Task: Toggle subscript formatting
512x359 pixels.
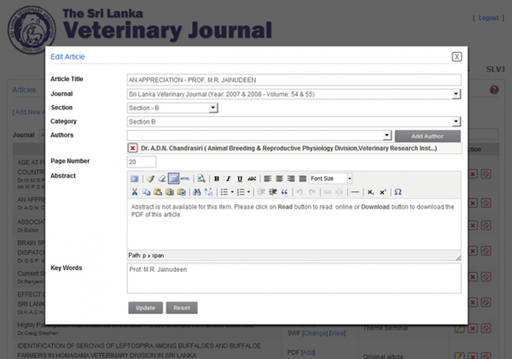Action: point(371,192)
